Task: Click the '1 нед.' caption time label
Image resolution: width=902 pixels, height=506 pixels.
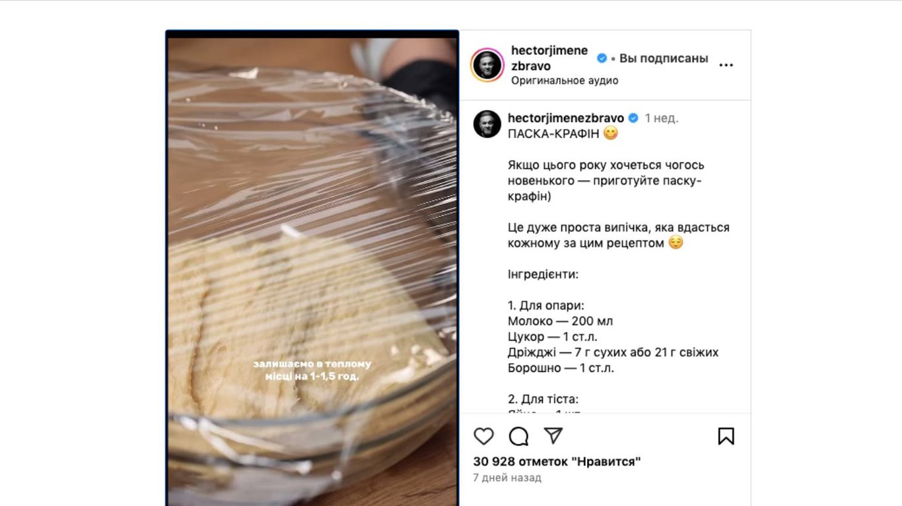Action: pyautogui.click(x=662, y=118)
